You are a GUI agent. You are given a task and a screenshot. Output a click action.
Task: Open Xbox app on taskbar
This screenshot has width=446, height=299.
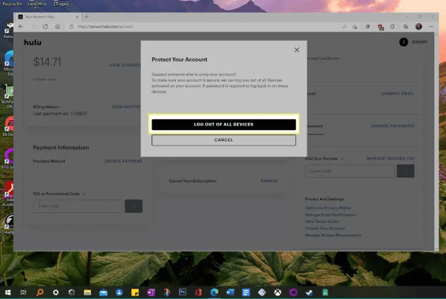278,292
